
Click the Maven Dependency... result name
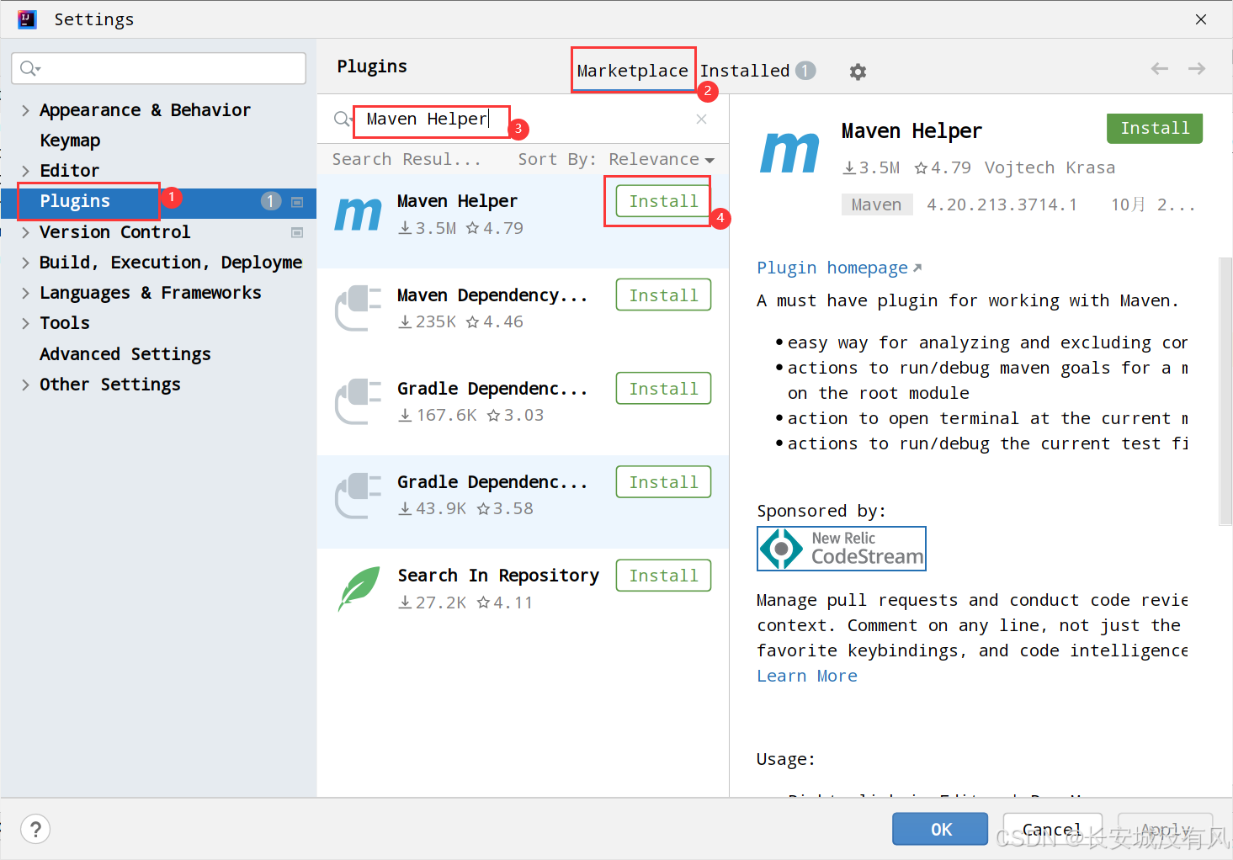tap(492, 295)
